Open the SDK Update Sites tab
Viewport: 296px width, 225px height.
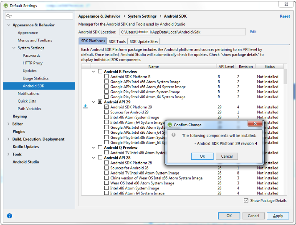144,41
